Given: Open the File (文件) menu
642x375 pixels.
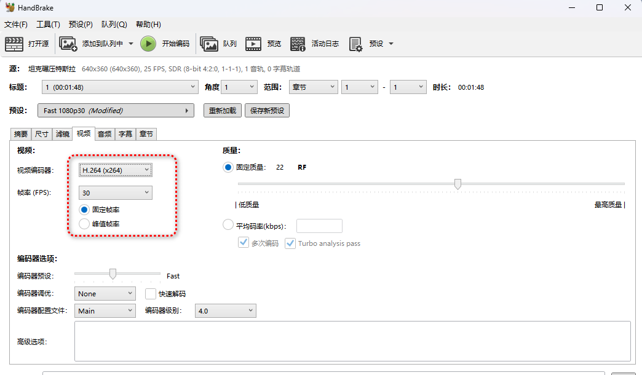Looking at the screenshot, I should (16, 25).
